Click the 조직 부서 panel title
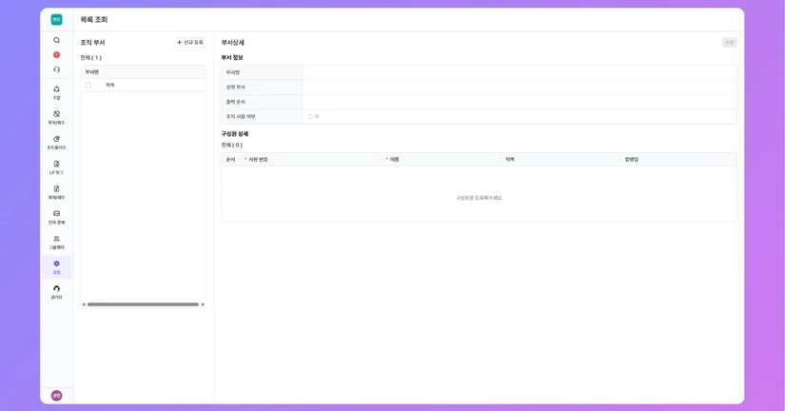 [x=92, y=43]
